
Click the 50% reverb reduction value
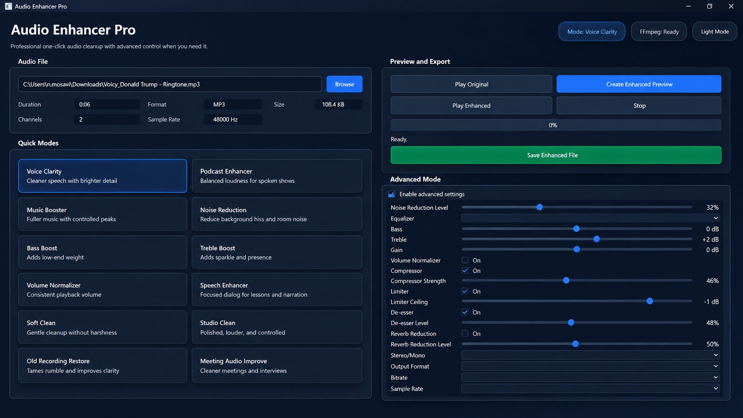click(712, 344)
